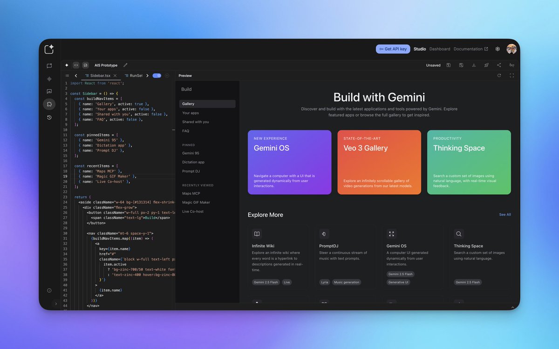Screen dimensions: 559x349
Task: Close the Sidebar.tsx tab
Action: 115,75
